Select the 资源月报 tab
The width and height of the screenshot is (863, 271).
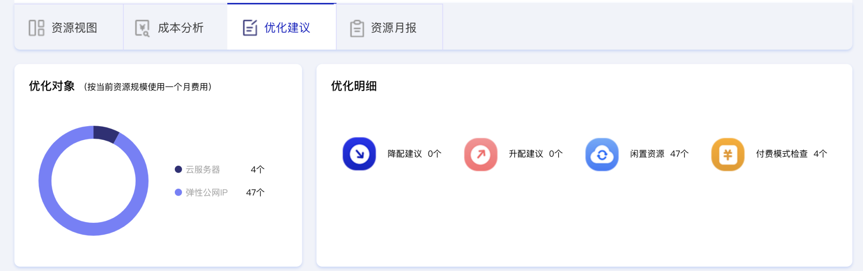tap(389, 27)
